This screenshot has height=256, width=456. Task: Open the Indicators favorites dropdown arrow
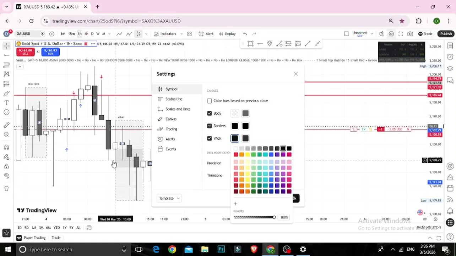[x=181, y=34]
